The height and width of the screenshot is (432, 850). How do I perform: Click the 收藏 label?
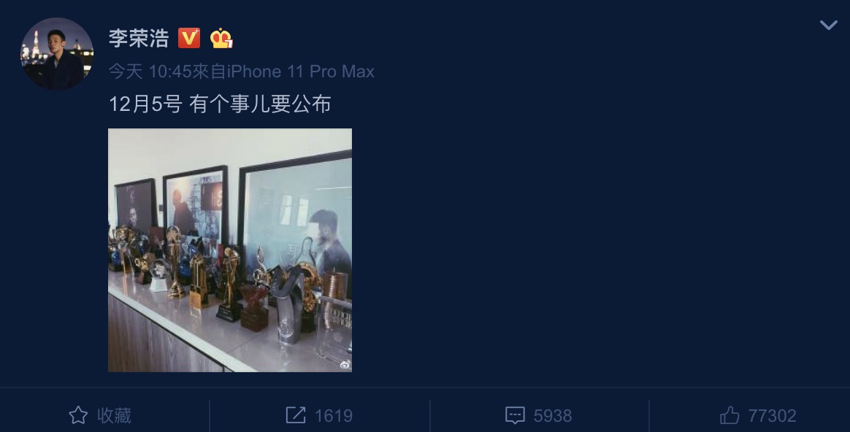pyautogui.click(x=115, y=416)
